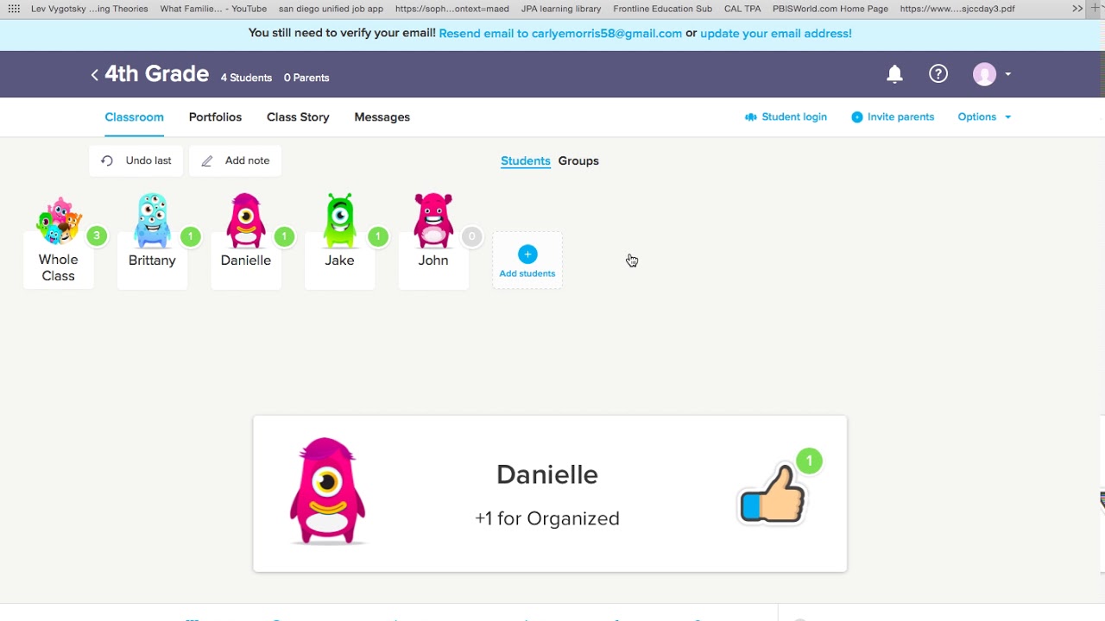Select Whole Class monster group avatar
This screenshot has height=621, width=1105.
[59, 221]
